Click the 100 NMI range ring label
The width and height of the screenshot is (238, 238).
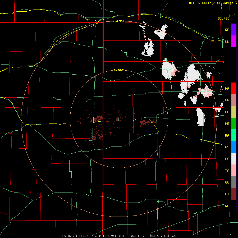pyautogui.click(x=119, y=21)
